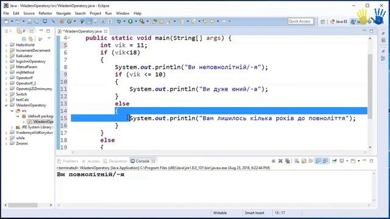This screenshot has height=219, width=390.
Task: Expand the HelloWorld project node
Action: [6, 45]
